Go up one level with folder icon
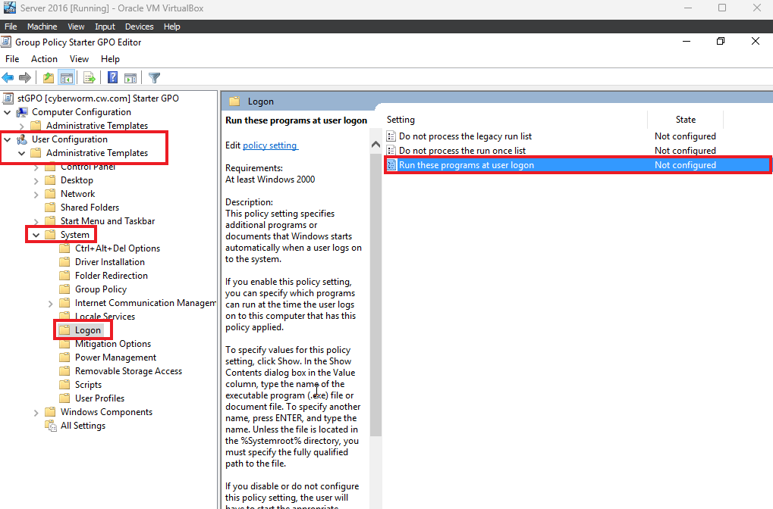 (49, 78)
